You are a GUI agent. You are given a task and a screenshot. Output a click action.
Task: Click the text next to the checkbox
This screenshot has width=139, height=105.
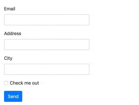[x=24, y=83]
